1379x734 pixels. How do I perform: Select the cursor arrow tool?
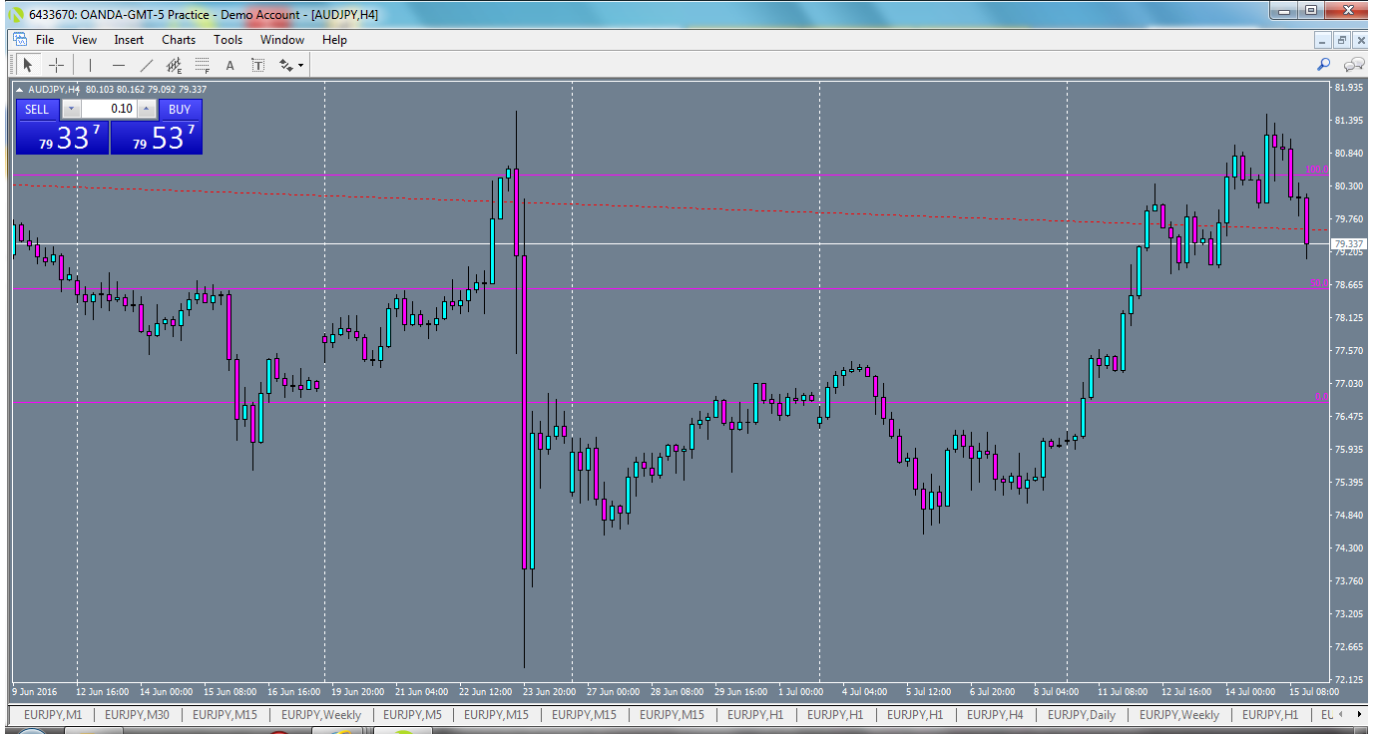[x=28, y=64]
